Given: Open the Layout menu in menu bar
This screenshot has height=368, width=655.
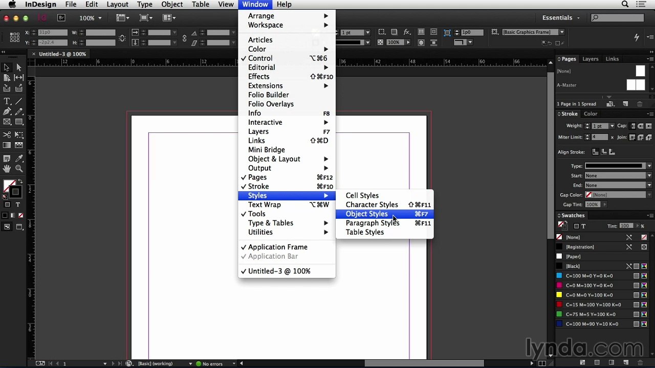Looking at the screenshot, I should click(x=117, y=5).
